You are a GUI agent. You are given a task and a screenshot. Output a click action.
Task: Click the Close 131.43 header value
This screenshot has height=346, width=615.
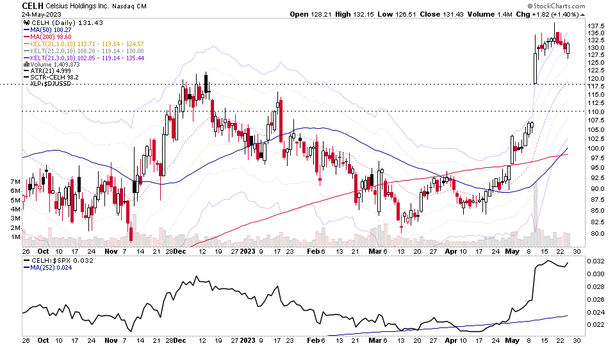(x=441, y=14)
